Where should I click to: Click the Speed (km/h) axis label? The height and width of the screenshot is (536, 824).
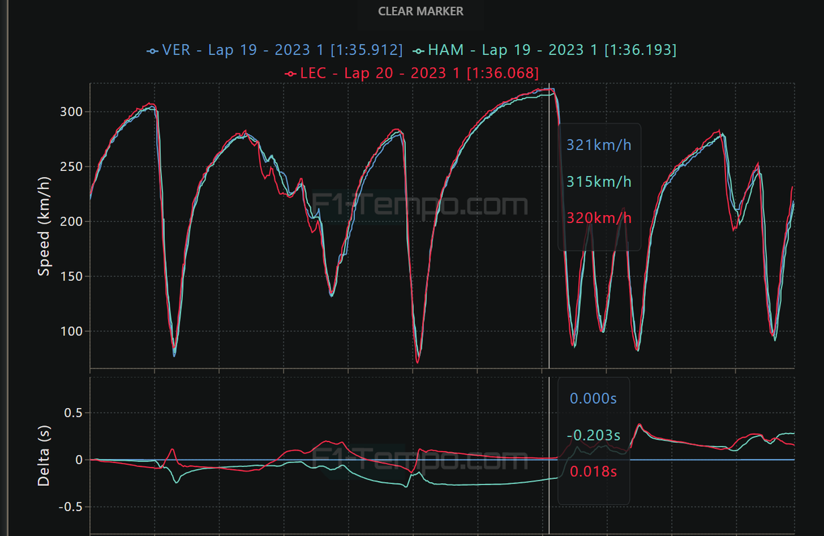44,226
